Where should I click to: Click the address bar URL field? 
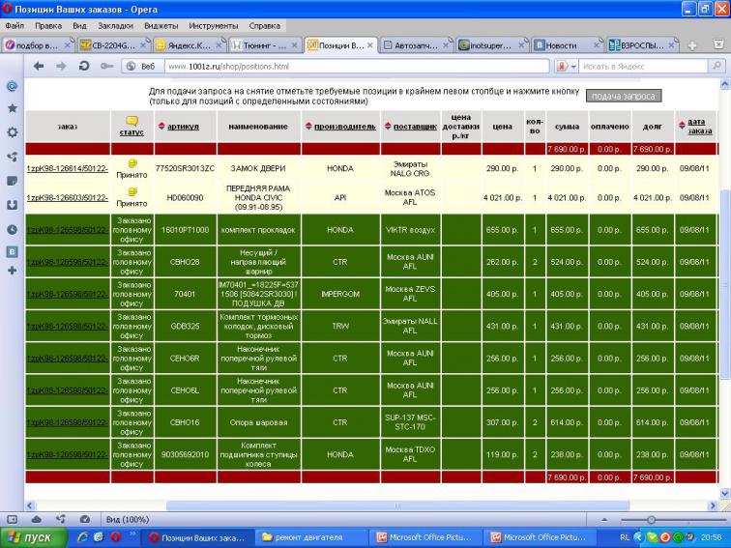coord(357,67)
